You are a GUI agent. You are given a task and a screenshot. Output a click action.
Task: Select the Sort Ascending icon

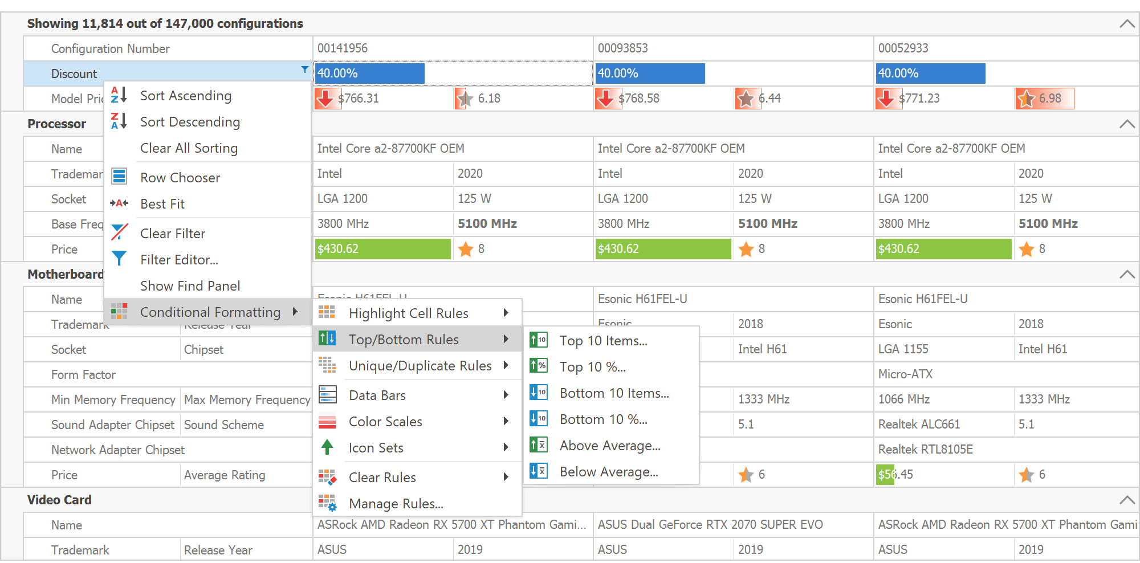click(119, 95)
